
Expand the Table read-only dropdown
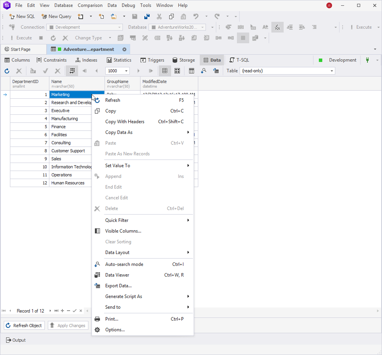pos(331,71)
